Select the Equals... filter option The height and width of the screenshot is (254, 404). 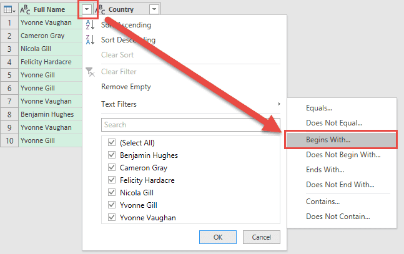click(319, 108)
